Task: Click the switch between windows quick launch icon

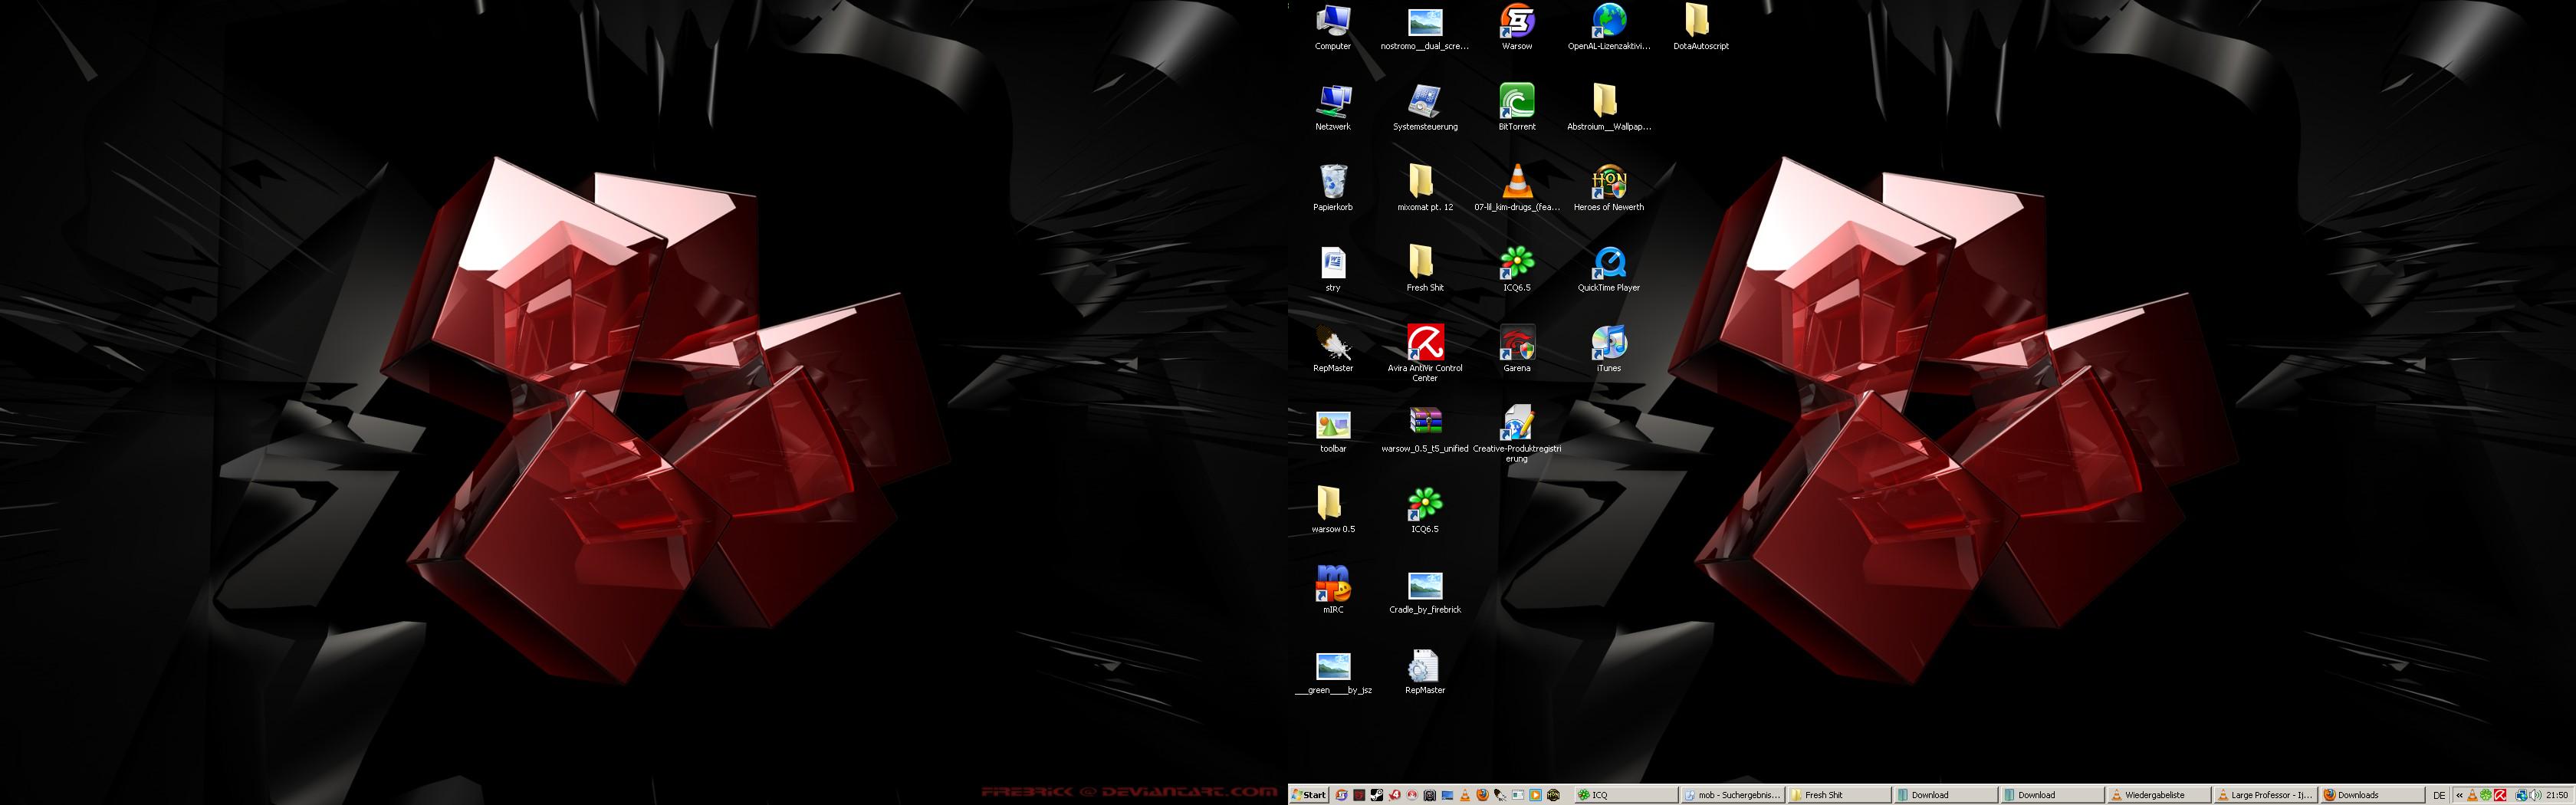Action: click(1518, 795)
